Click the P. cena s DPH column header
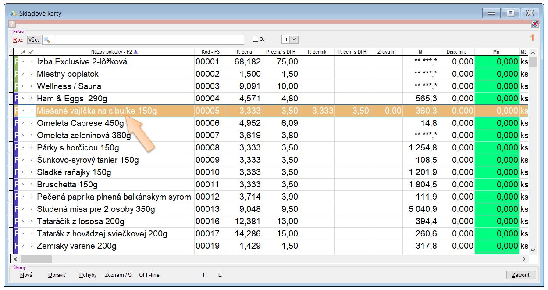The height and width of the screenshot is (290, 548). (x=281, y=52)
